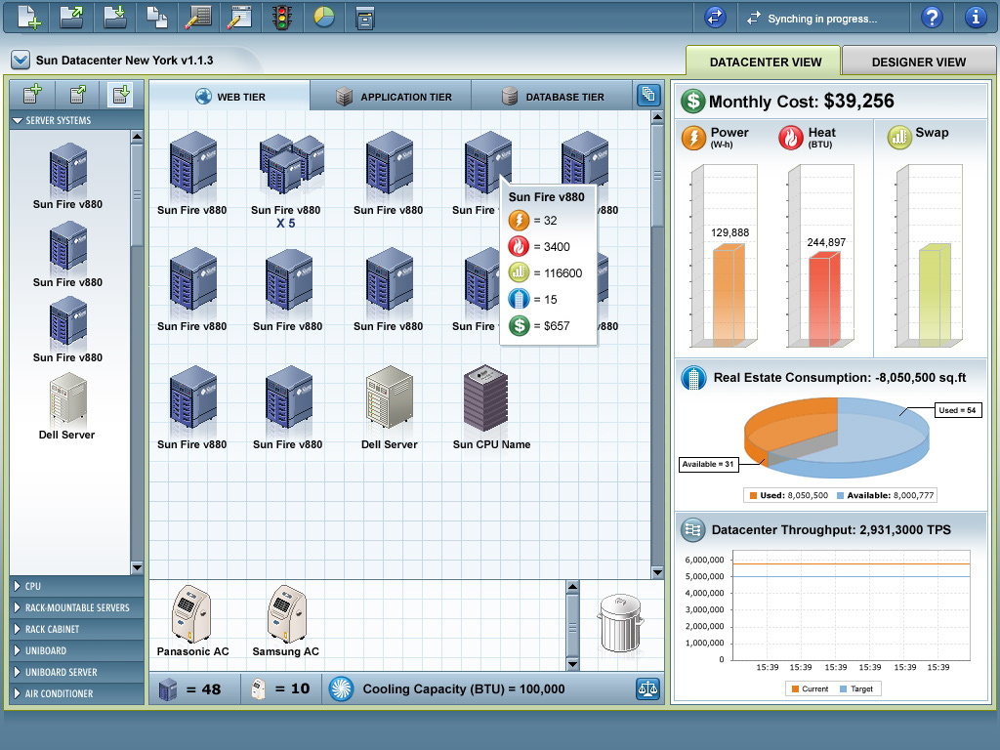Switch to the Web Tier tab
The height and width of the screenshot is (750, 1000).
click(x=229, y=96)
